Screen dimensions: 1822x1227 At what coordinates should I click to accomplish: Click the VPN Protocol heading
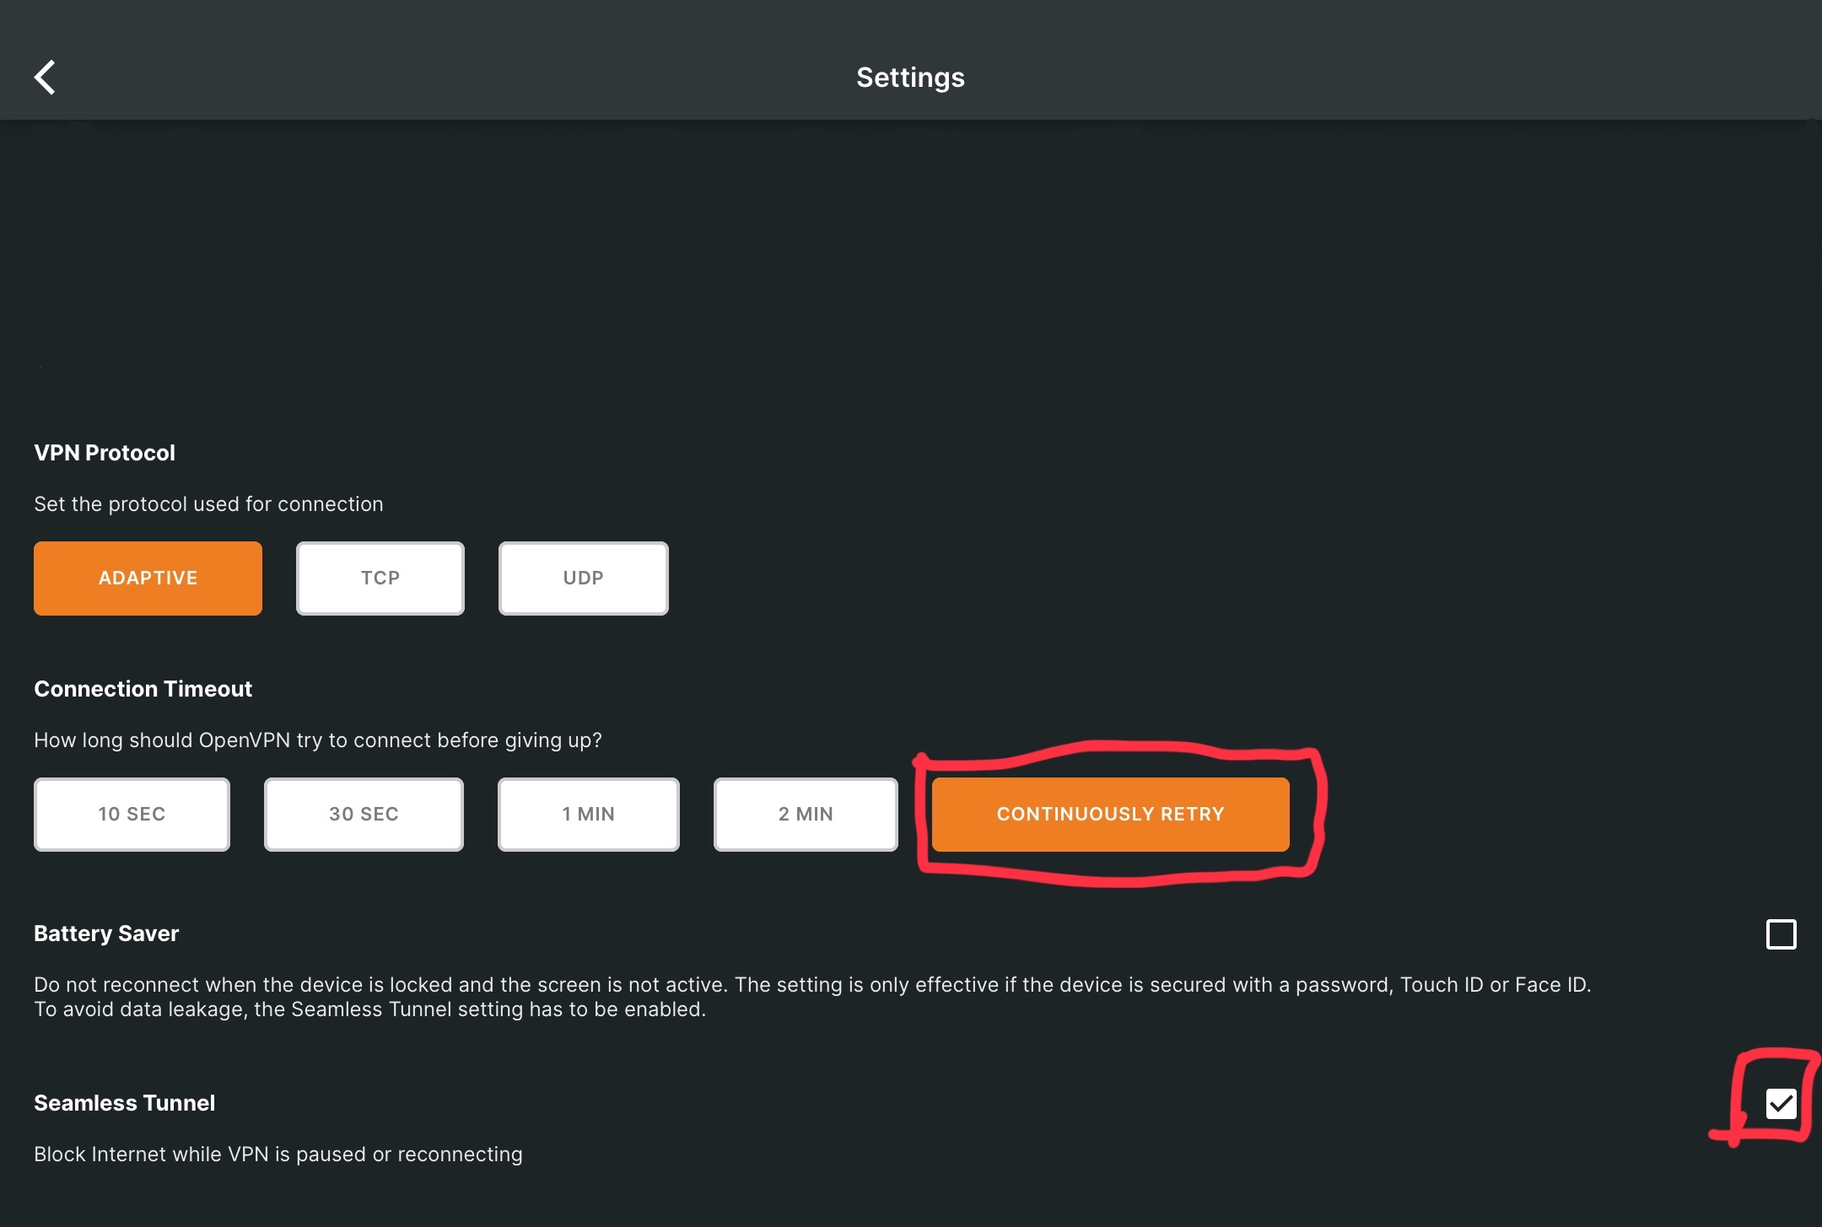105,453
